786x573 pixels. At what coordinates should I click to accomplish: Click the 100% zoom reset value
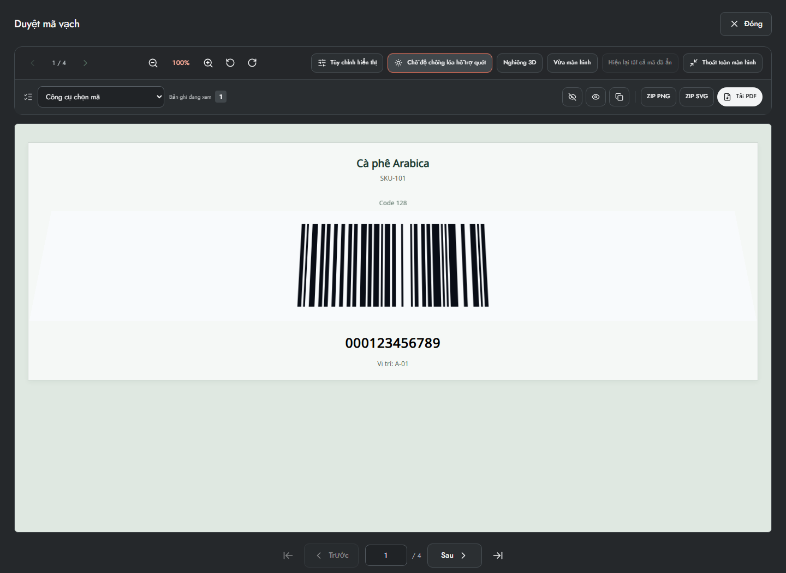point(181,63)
